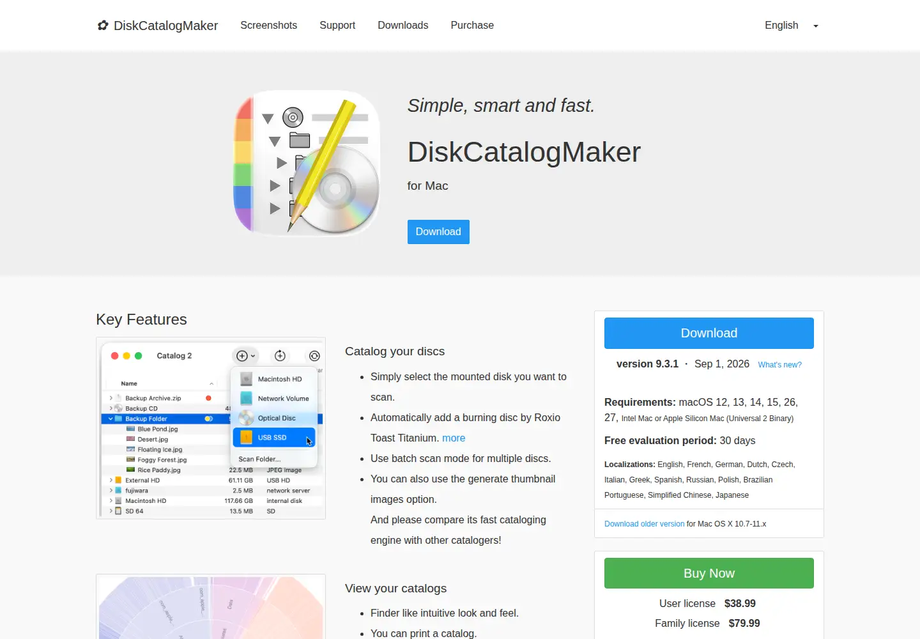Click the middle timer scan icon in Catalog 2 toolbar
Viewport: 920px width, 639px height.
point(280,356)
